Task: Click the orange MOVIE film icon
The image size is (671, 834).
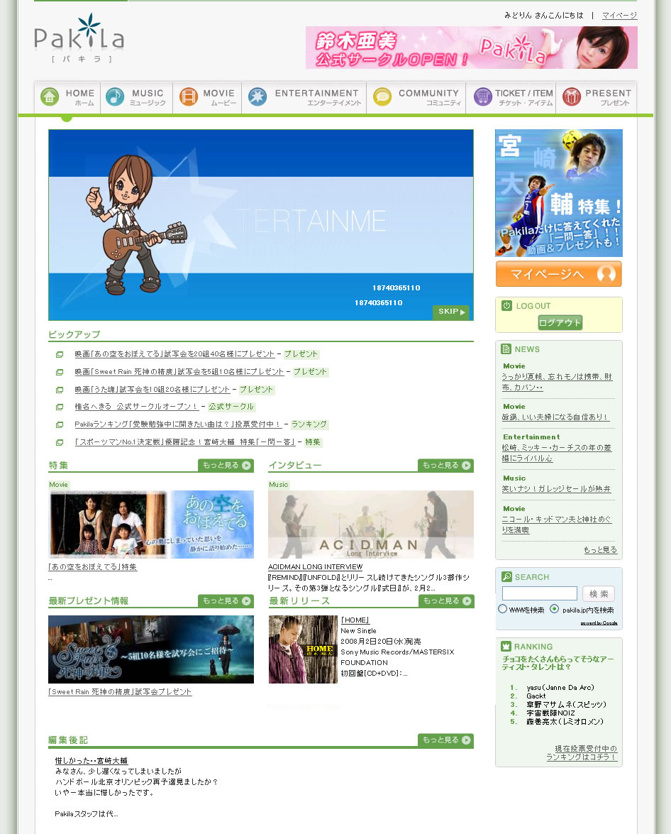Action: point(188,97)
